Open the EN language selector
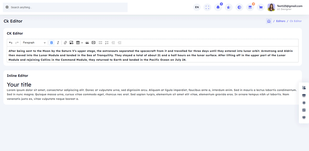The width and height of the screenshot is (309, 151). point(197,7)
